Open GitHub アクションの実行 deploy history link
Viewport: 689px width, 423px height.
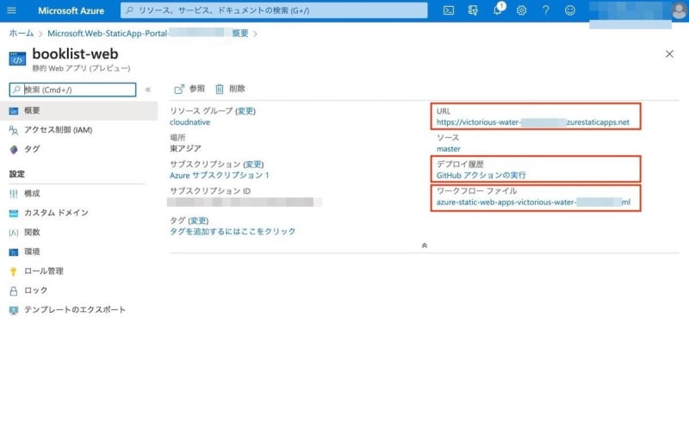[481, 175]
